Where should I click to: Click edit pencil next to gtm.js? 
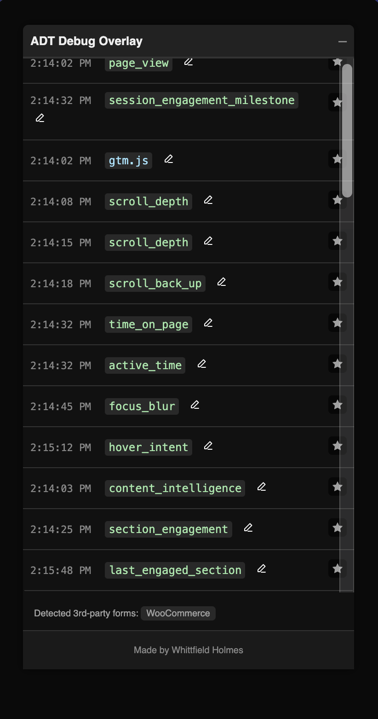click(x=169, y=159)
